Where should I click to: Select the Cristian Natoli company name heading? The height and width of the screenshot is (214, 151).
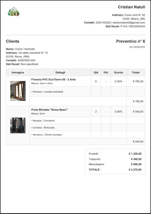[x=131, y=7]
